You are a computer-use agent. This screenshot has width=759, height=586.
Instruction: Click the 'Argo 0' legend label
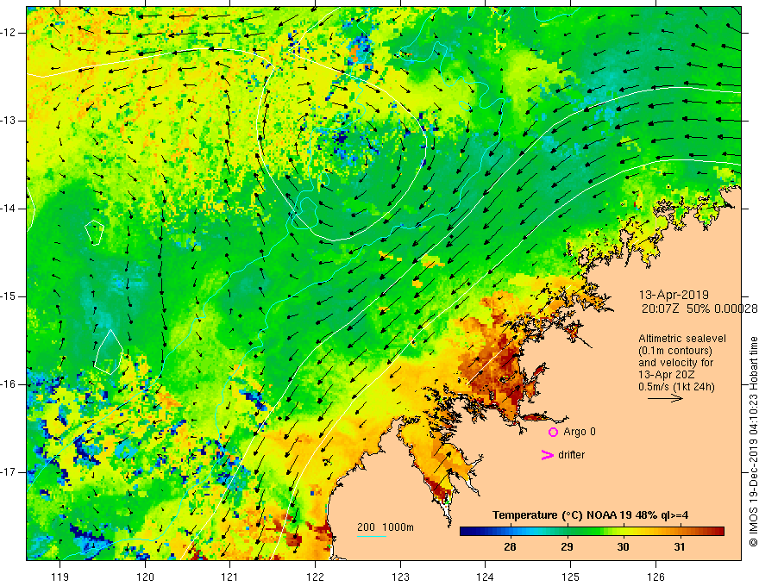pos(580,432)
